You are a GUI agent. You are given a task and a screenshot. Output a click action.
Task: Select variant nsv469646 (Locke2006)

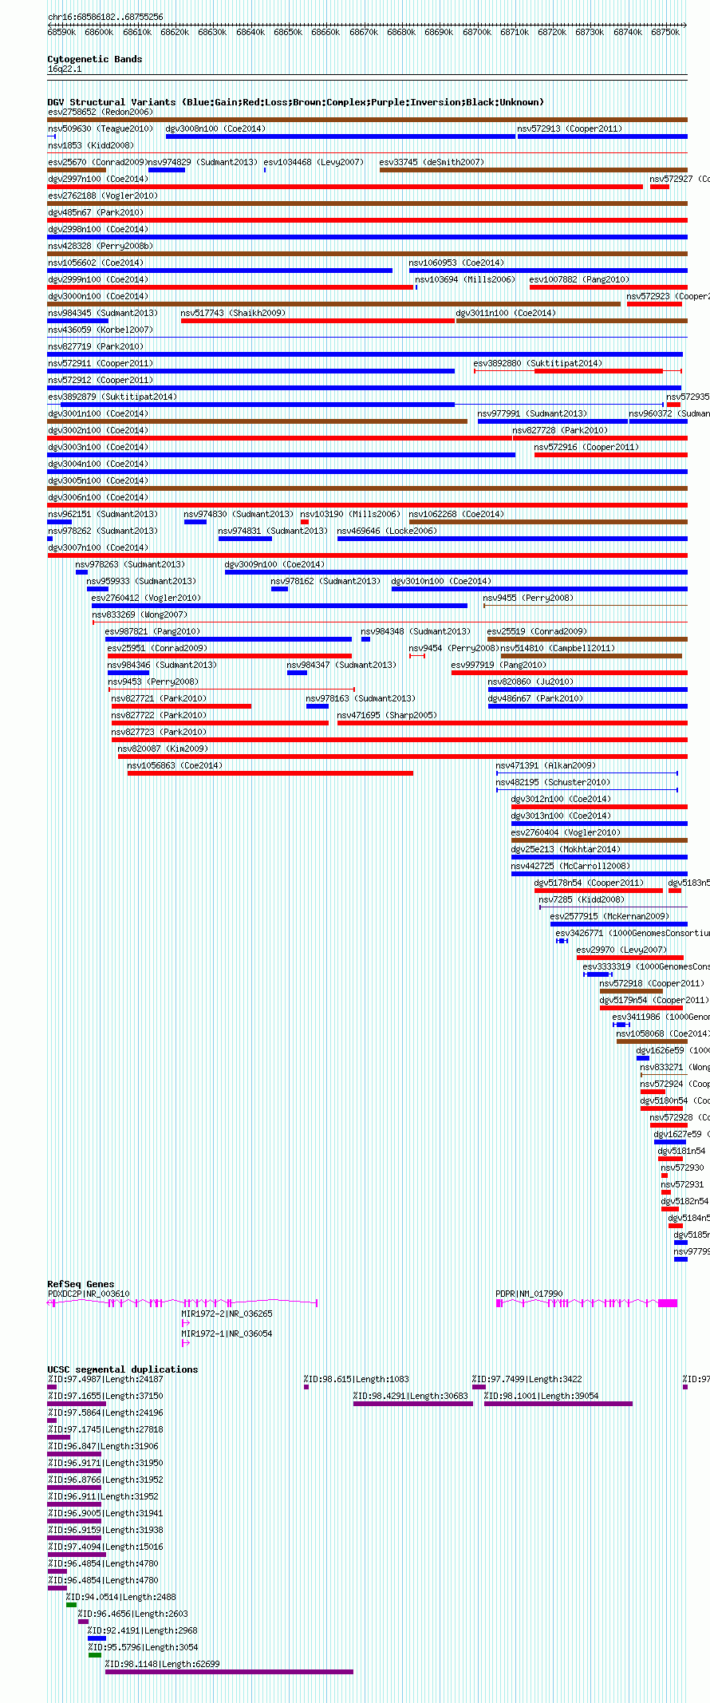point(387,531)
